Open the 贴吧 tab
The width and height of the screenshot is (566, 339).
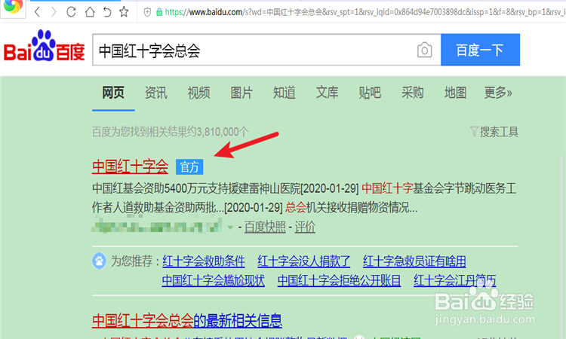370,93
